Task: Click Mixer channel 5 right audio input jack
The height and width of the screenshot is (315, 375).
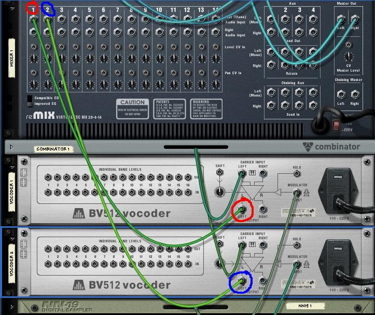Action: click(89, 32)
